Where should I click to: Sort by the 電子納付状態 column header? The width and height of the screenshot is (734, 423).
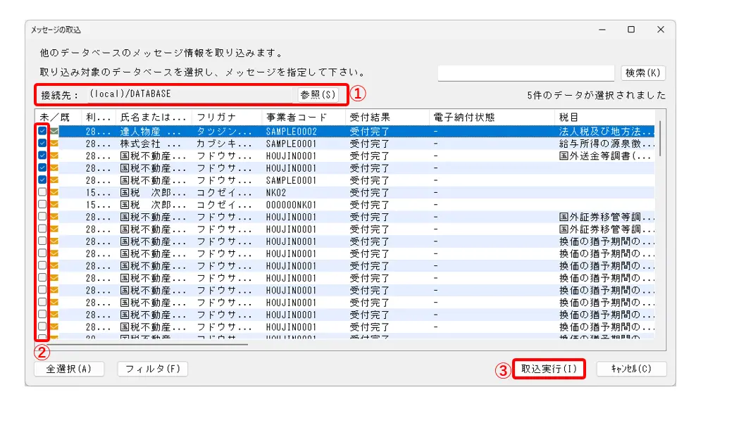[492, 117]
